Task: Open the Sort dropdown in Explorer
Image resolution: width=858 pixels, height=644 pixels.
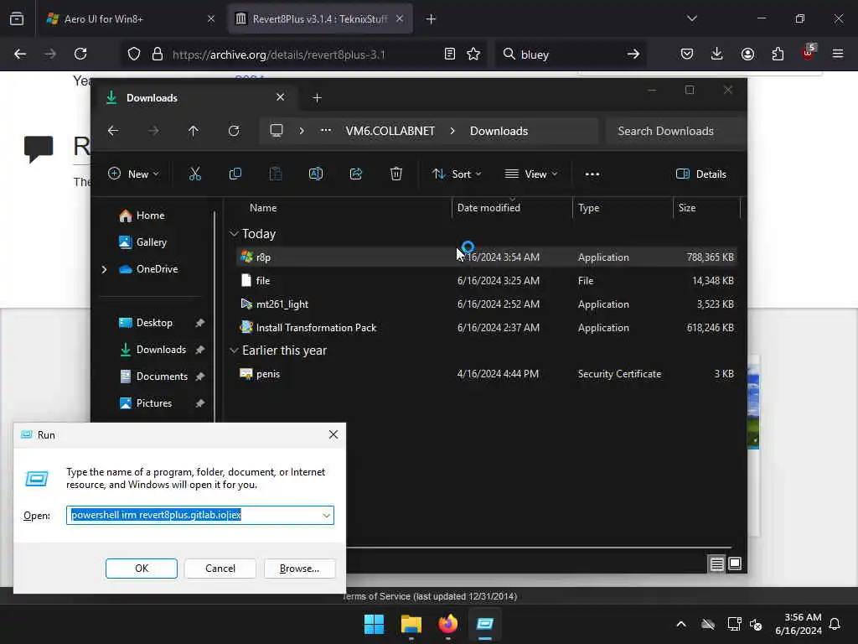Action: click(457, 174)
